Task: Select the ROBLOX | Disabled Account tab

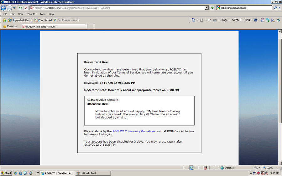Action: point(54,27)
